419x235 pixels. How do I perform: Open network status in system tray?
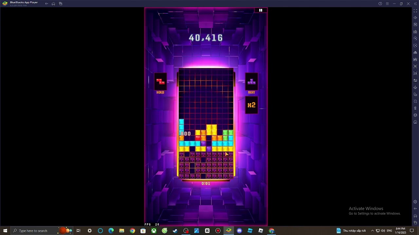coord(378,231)
